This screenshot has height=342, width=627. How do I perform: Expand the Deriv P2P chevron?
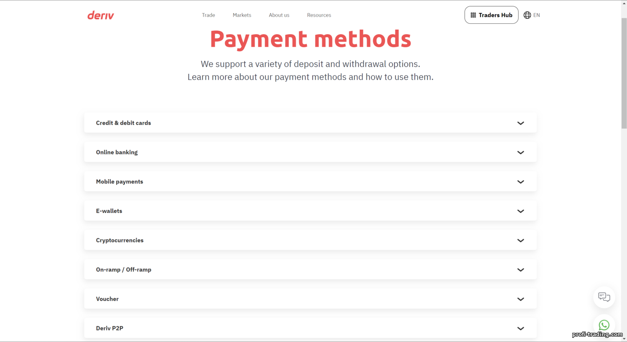(520, 329)
